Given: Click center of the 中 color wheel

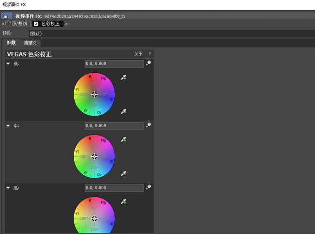Looking at the screenshot, I should (x=94, y=156).
